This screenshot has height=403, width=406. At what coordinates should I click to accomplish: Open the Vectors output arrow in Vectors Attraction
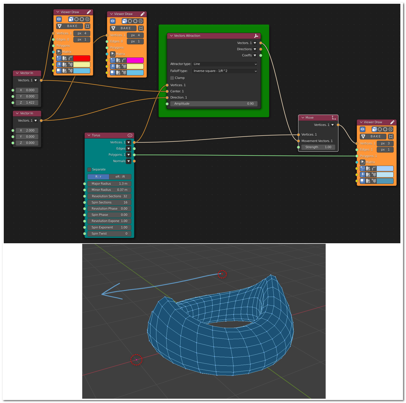[255, 43]
